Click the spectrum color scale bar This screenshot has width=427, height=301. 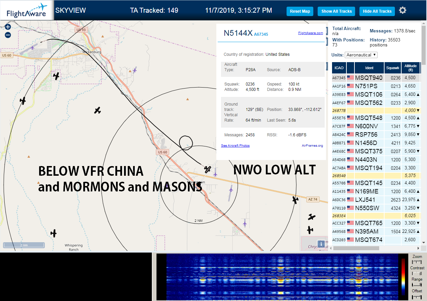pyautogui.click(x=403, y=277)
